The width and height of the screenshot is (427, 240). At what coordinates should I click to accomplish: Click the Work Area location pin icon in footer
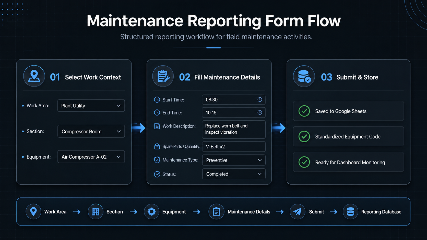tap(33, 211)
